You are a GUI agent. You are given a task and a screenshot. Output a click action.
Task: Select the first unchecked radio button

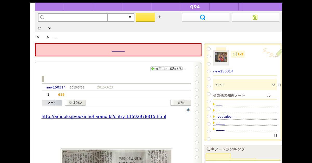tap(39, 28)
